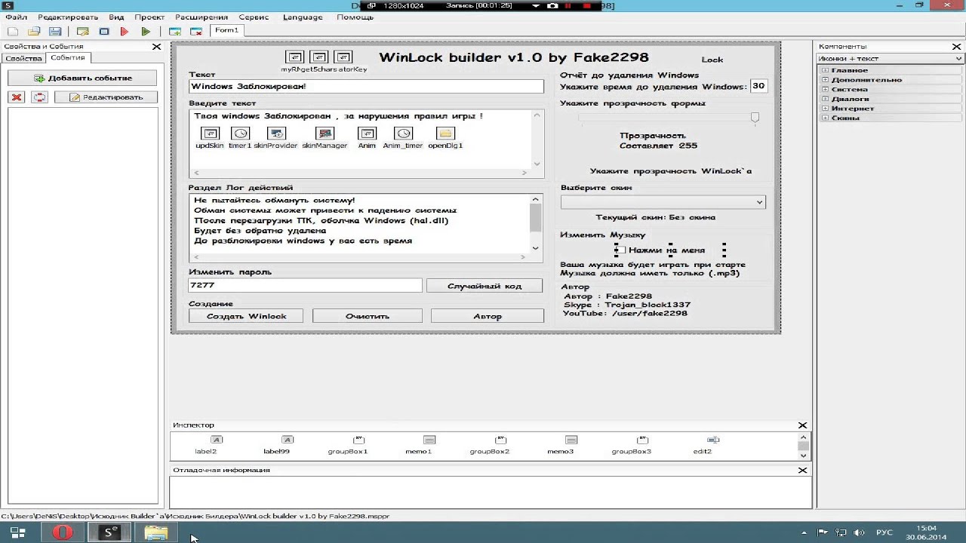This screenshot has width=966, height=543.
Task: Select the Anim_timer clock component
Action: [403, 133]
